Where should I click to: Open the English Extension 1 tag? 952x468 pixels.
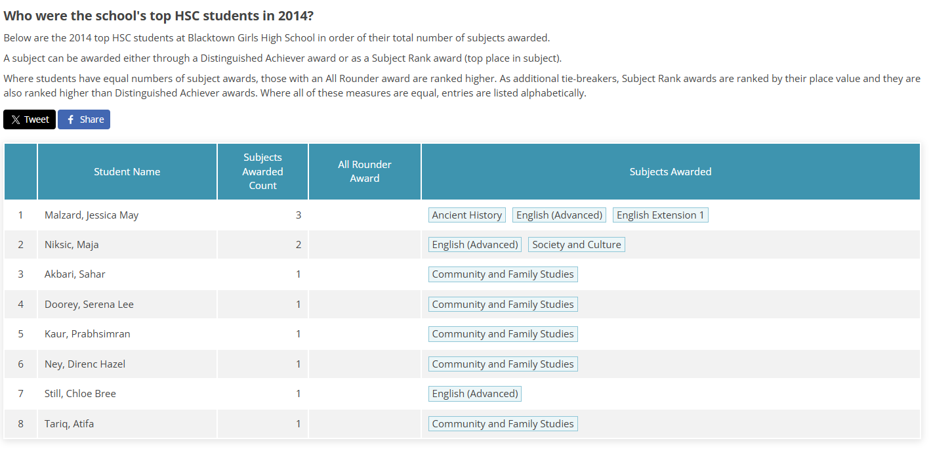pyautogui.click(x=661, y=215)
